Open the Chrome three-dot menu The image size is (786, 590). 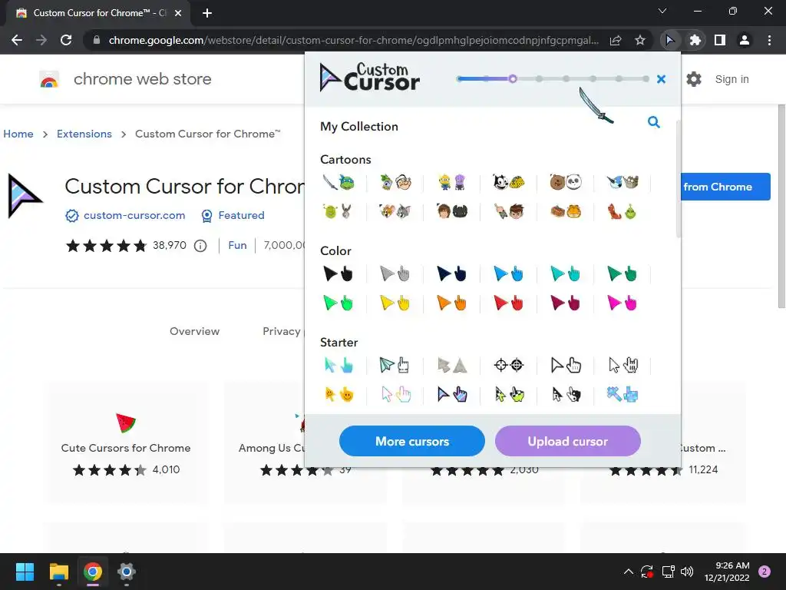point(769,40)
